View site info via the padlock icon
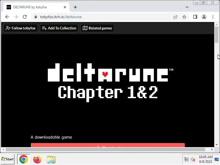This screenshot has height=165, width=220. pyautogui.click(x=36, y=17)
